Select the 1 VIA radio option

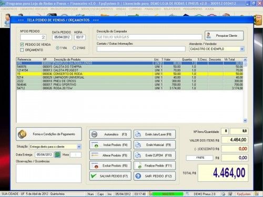(x=57, y=48)
